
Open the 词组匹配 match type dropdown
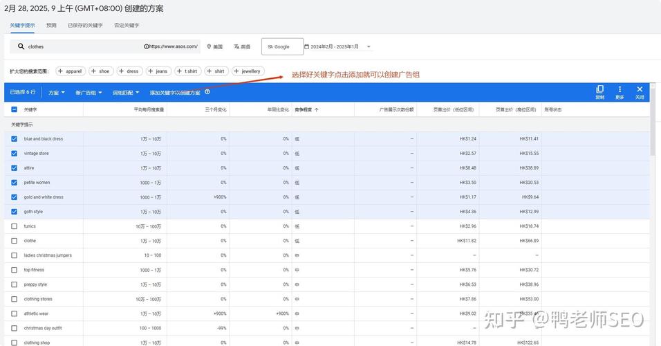tap(126, 93)
